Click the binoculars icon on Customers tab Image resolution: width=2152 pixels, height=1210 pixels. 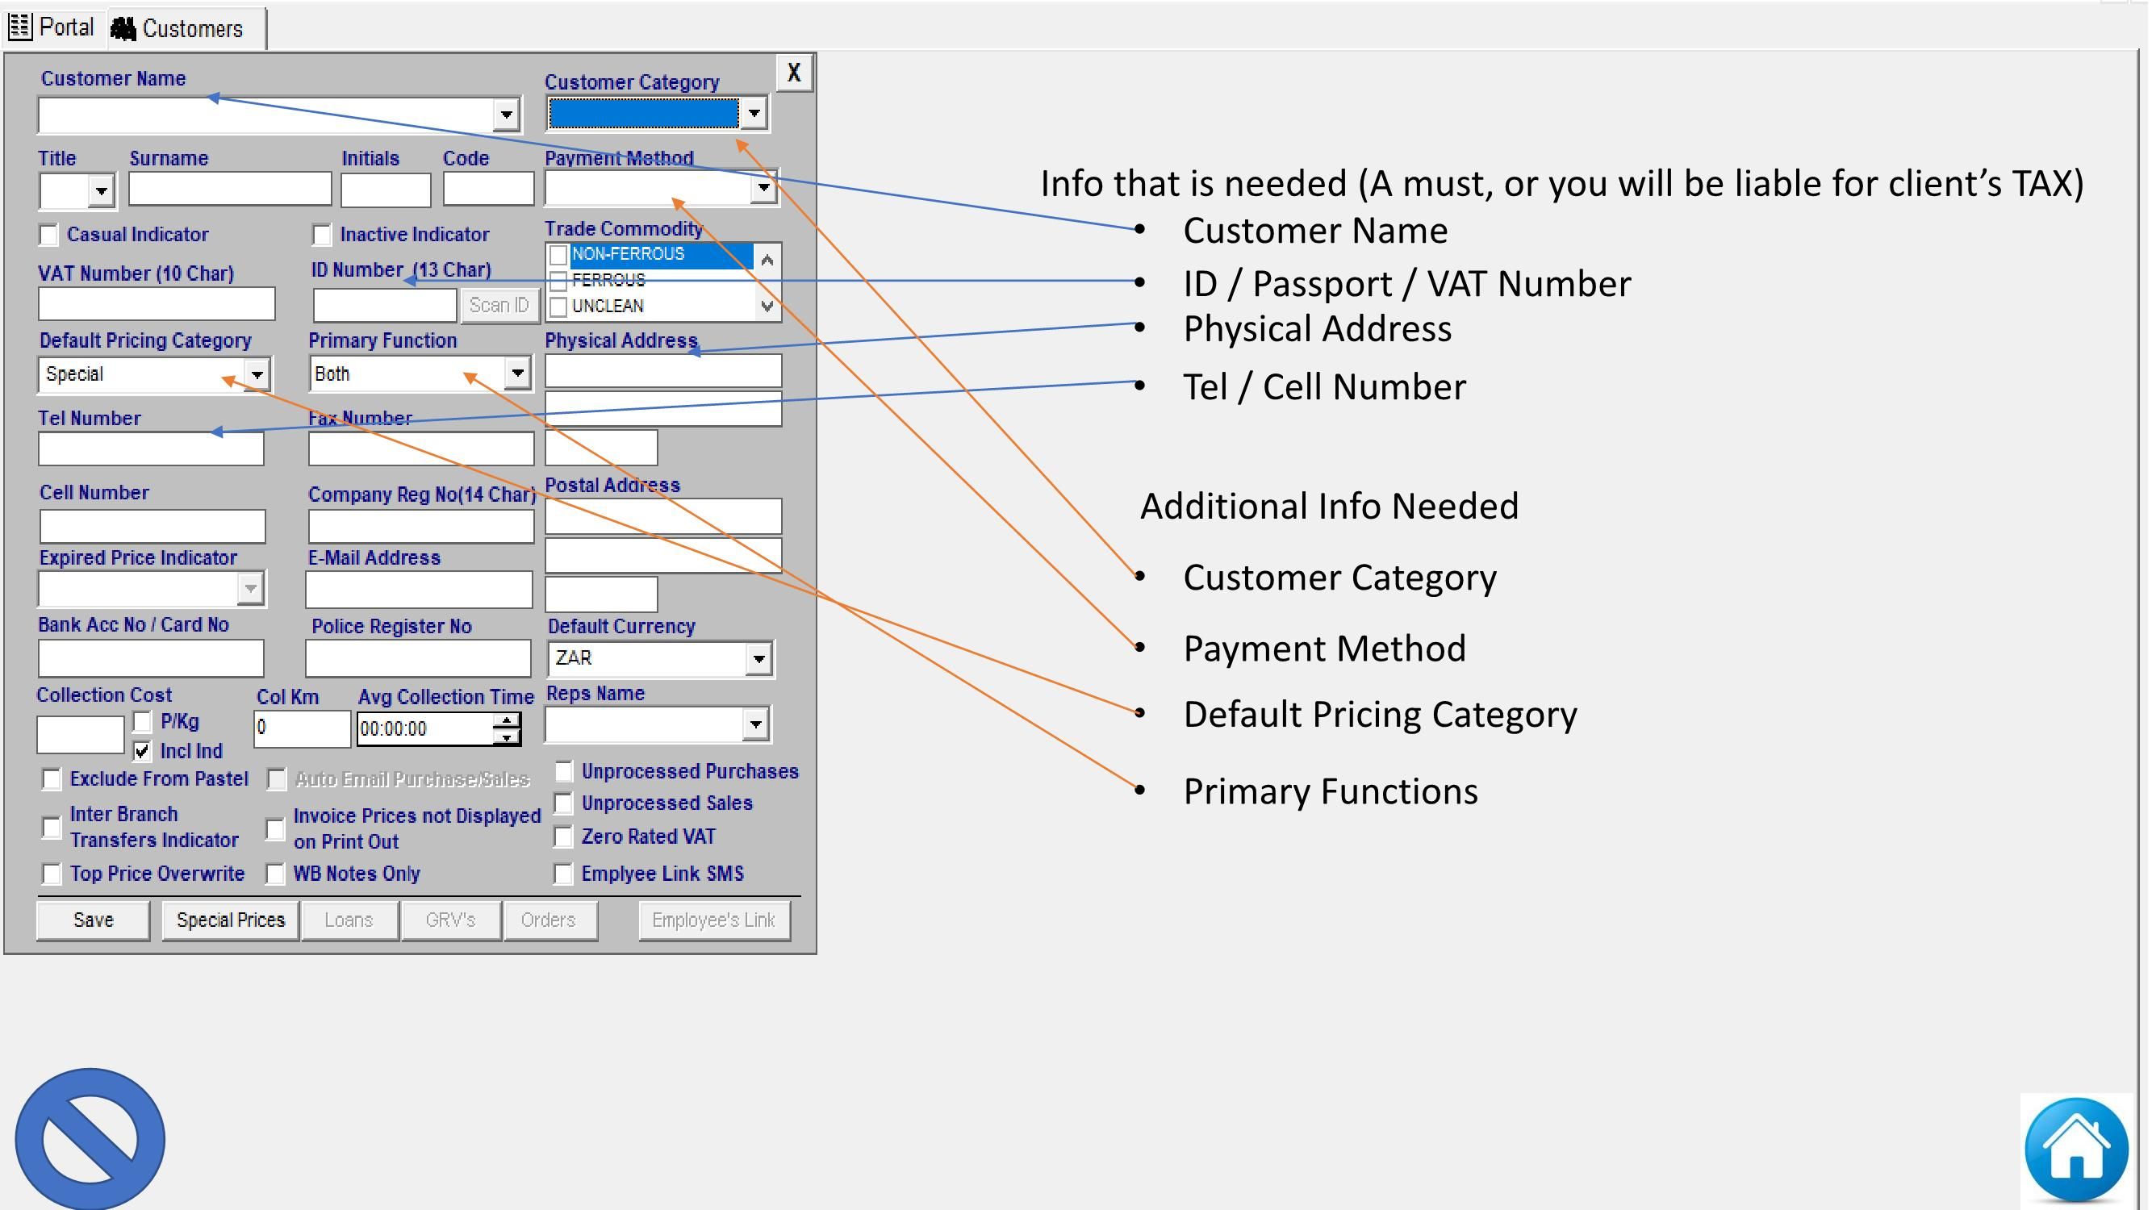(x=123, y=27)
